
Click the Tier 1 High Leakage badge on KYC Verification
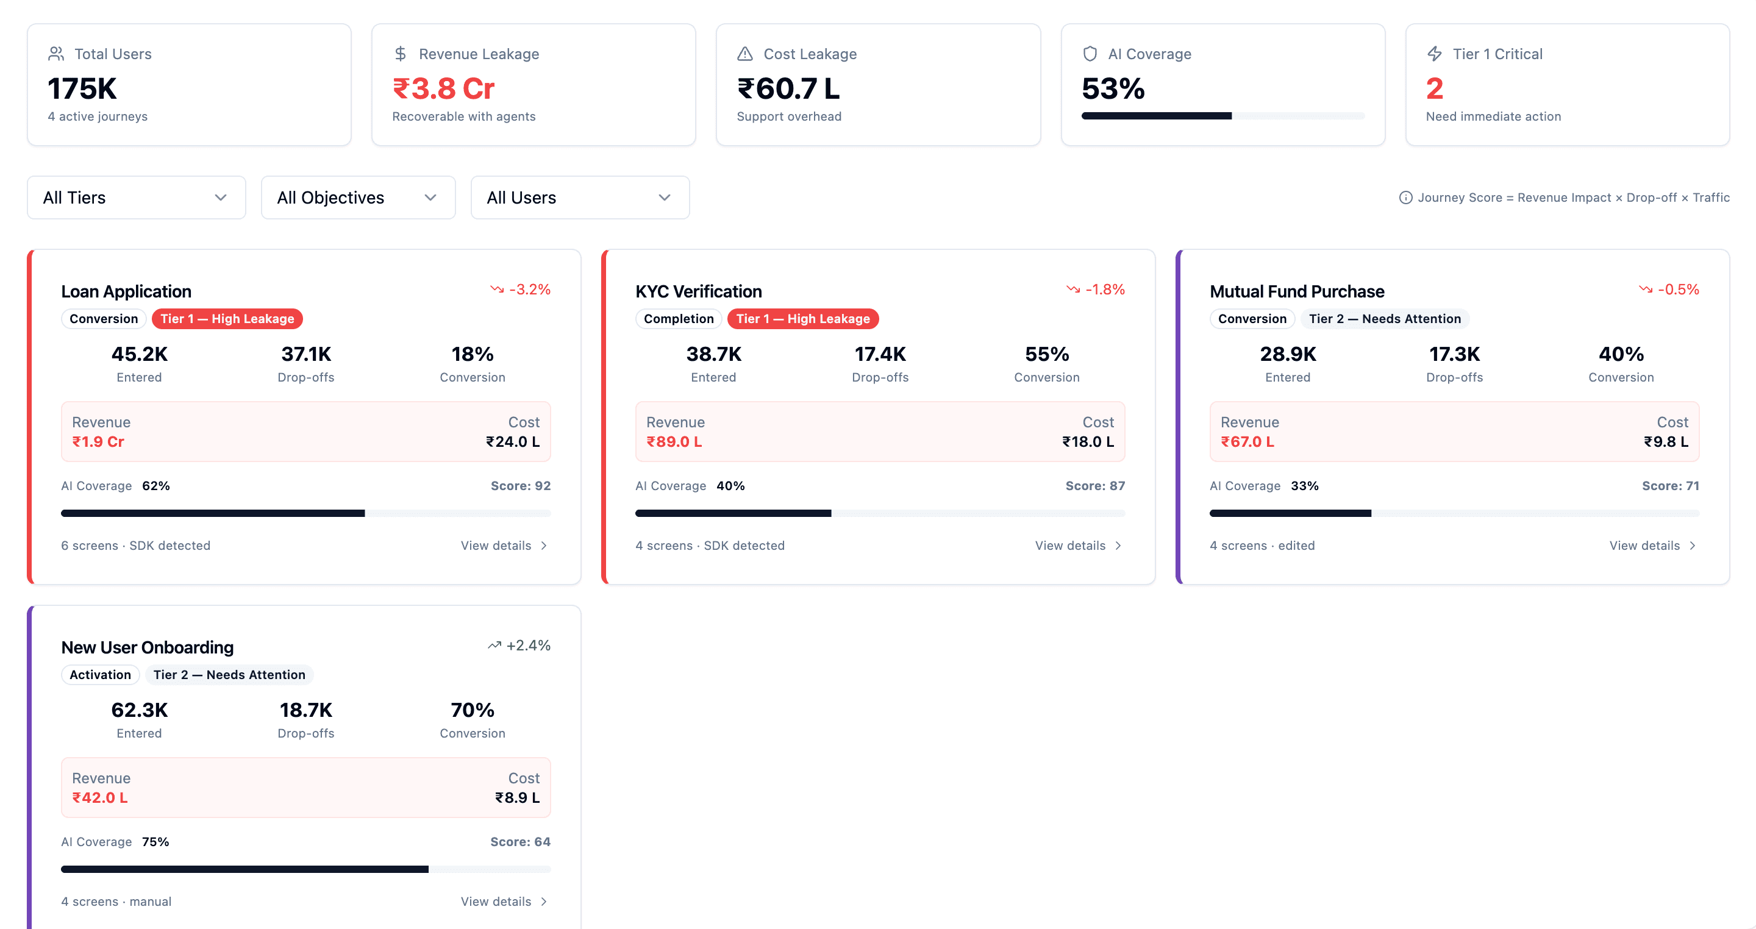pyautogui.click(x=802, y=318)
